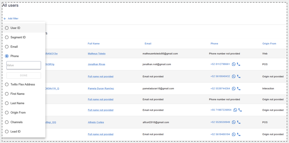
Task: Sort by Full Name column header
Action: (x=93, y=44)
